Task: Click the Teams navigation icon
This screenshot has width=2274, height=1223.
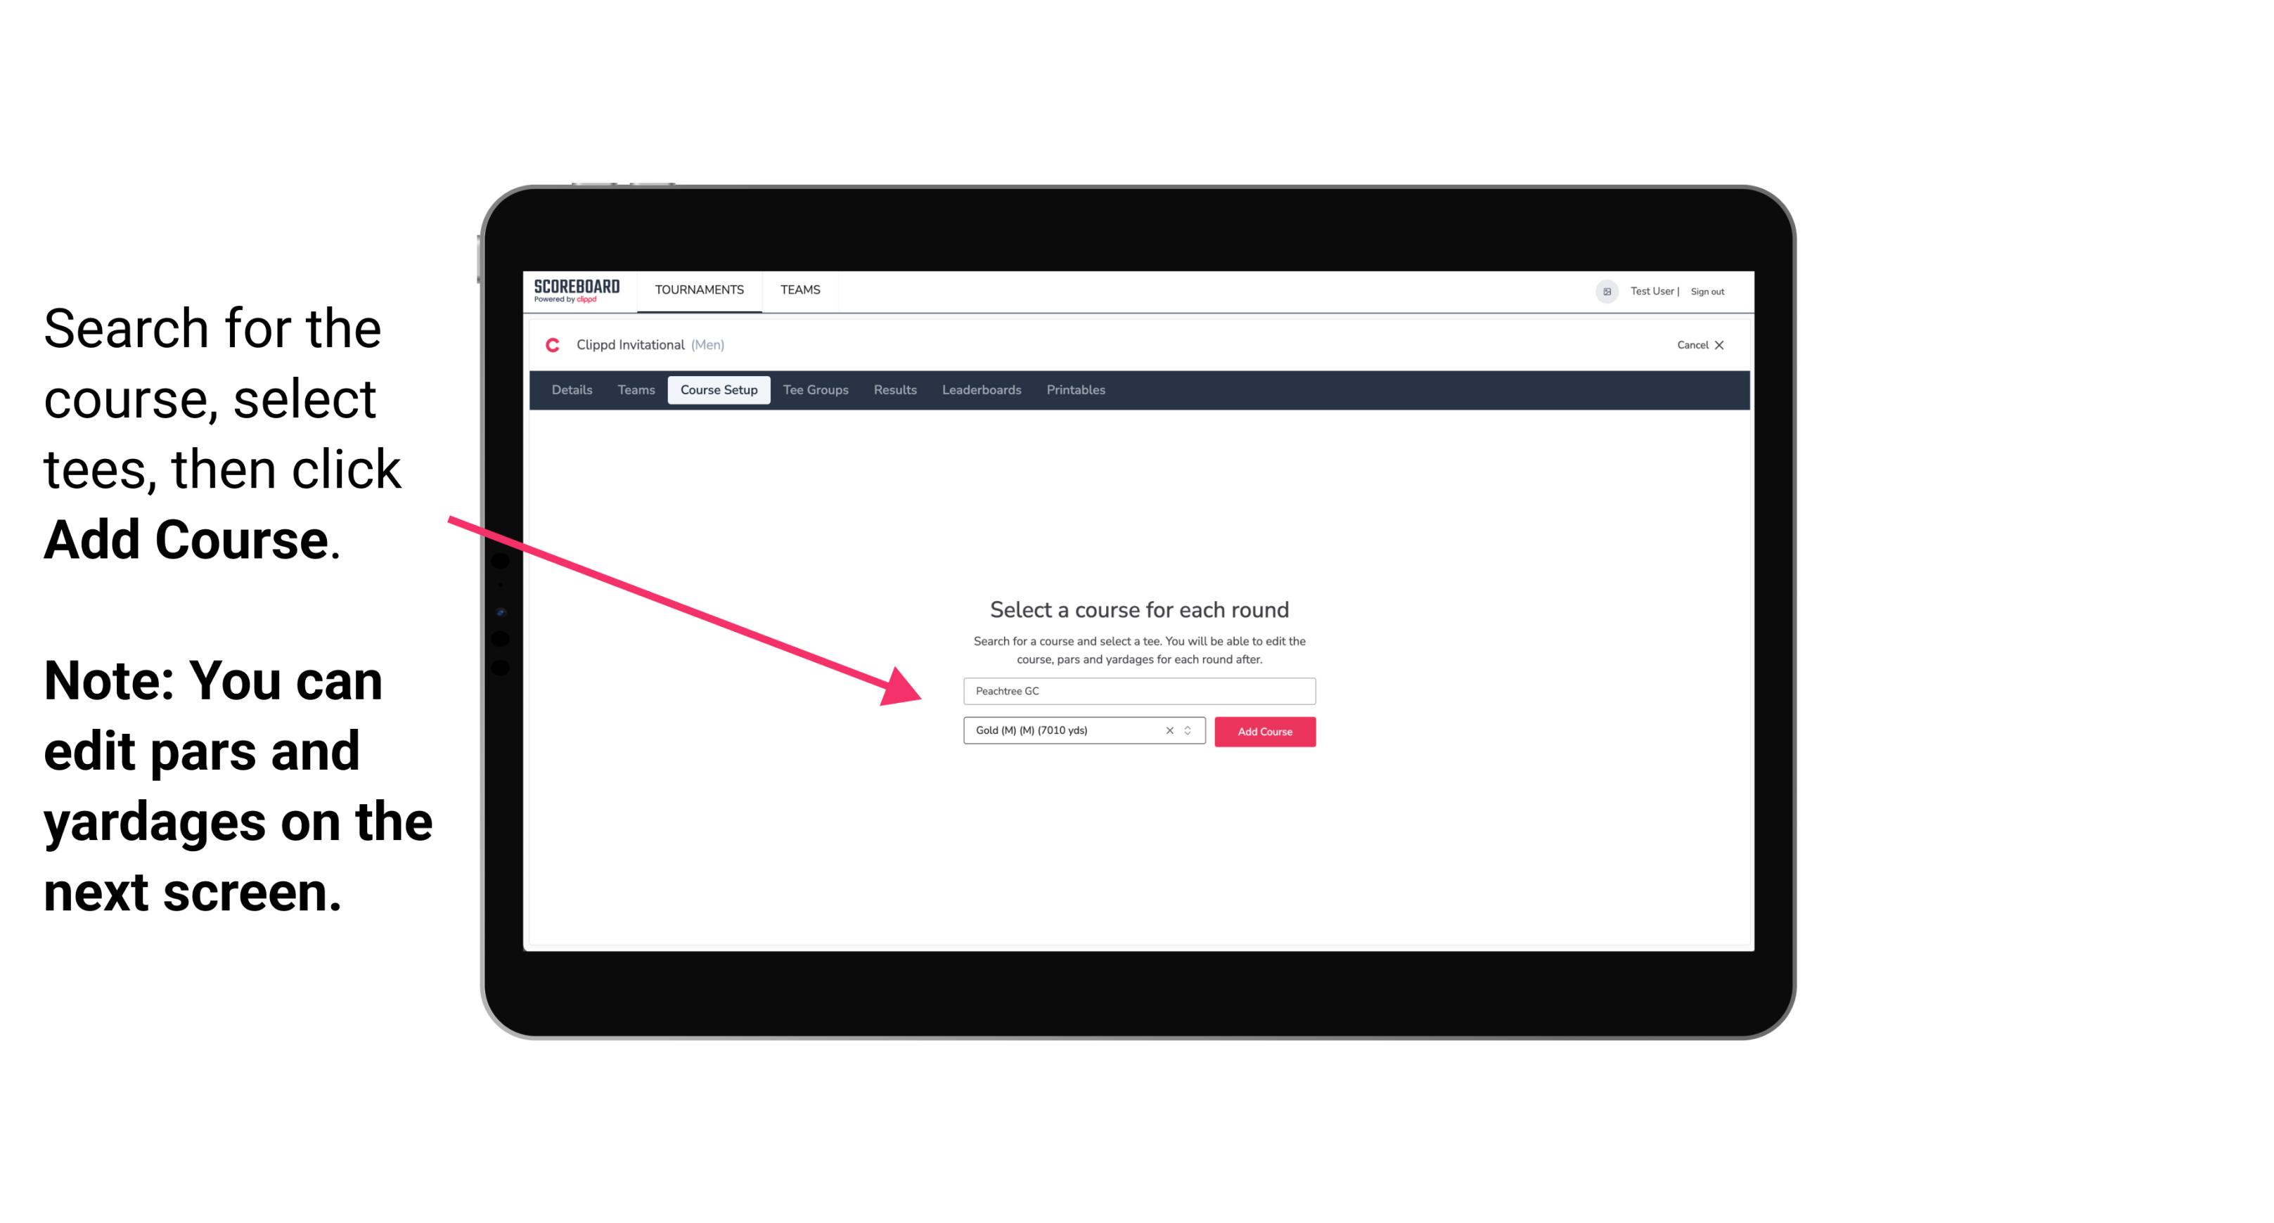Action: pyautogui.click(x=798, y=289)
